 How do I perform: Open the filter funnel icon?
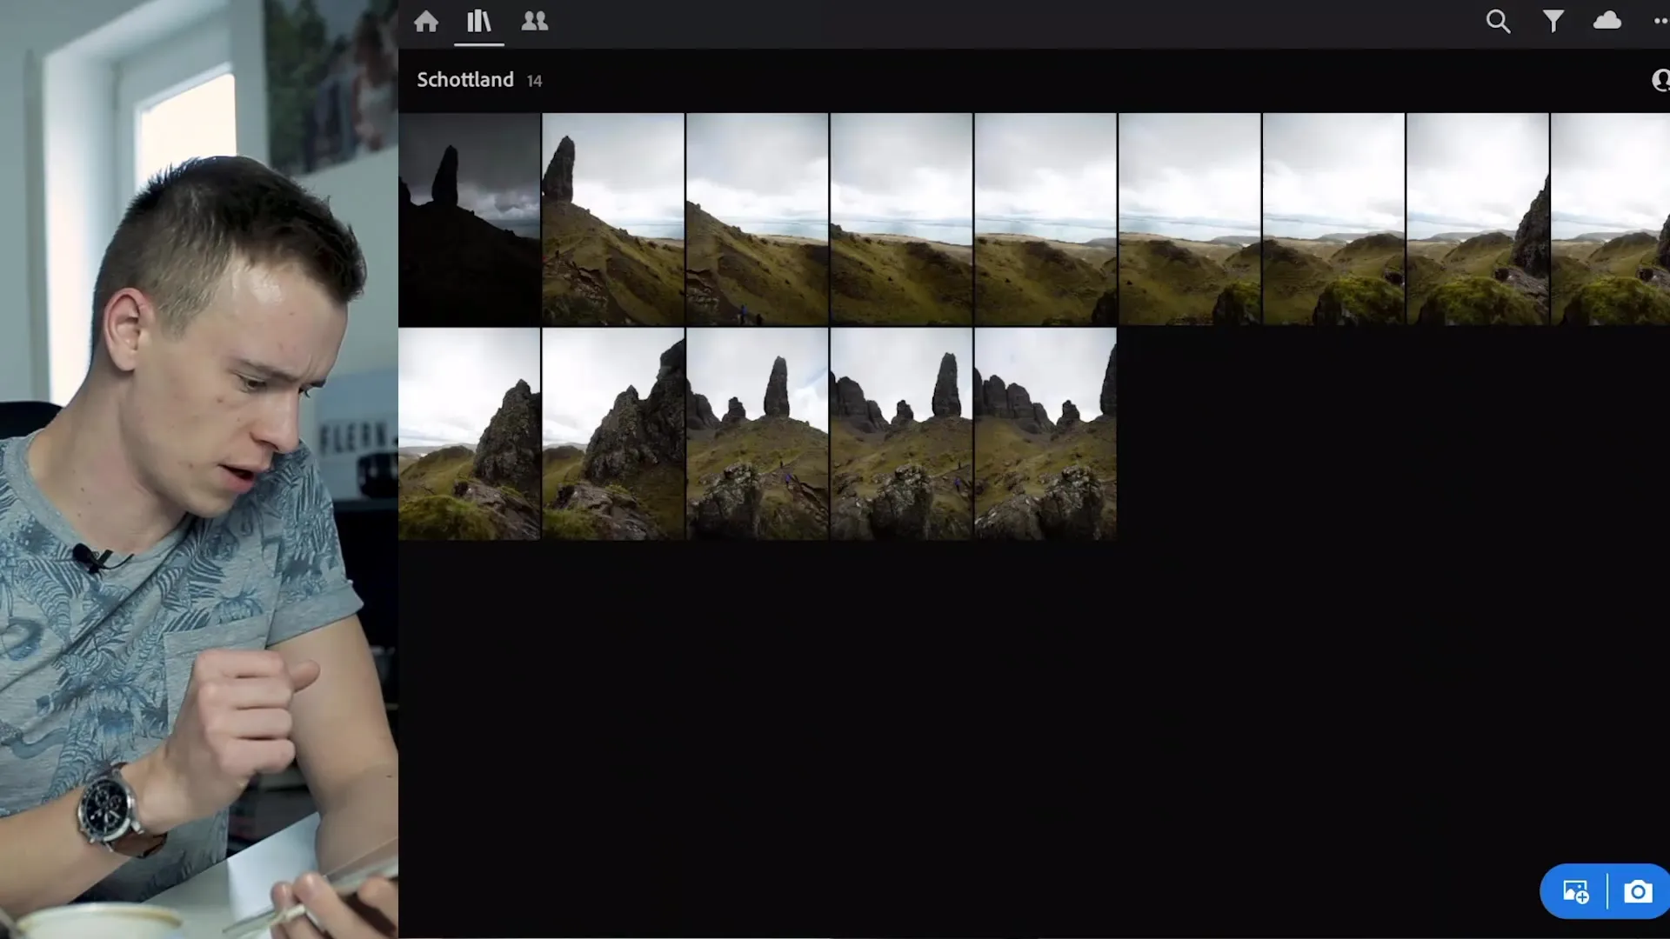1553,21
